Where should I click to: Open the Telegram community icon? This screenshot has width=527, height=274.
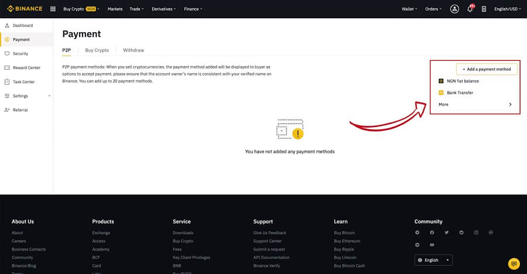point(417,232)
